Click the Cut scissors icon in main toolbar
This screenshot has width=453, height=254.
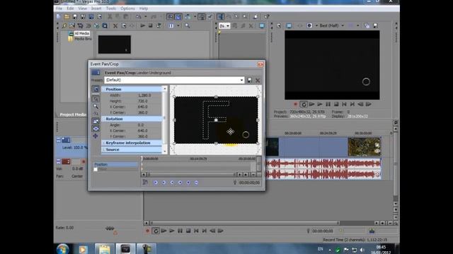point(110,17)
